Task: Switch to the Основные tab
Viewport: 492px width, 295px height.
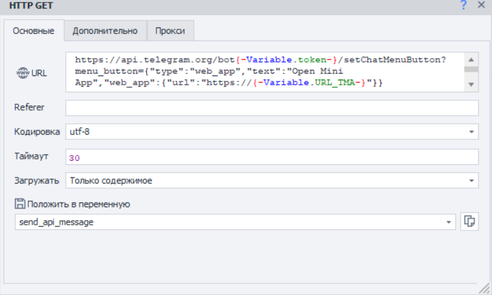Action: [x=34, y=31]
